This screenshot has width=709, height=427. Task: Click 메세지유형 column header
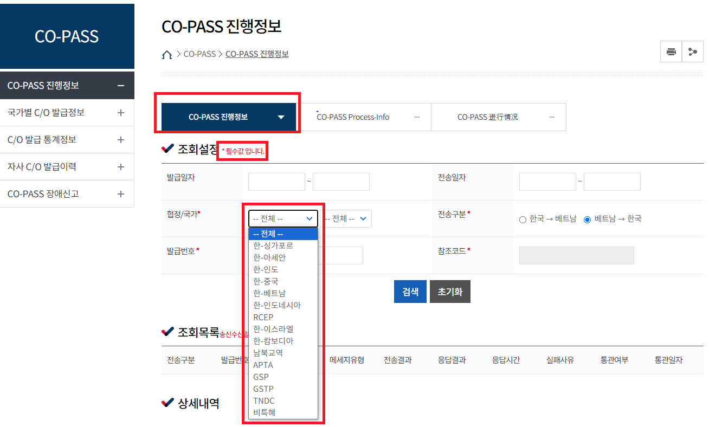[347, 360]
